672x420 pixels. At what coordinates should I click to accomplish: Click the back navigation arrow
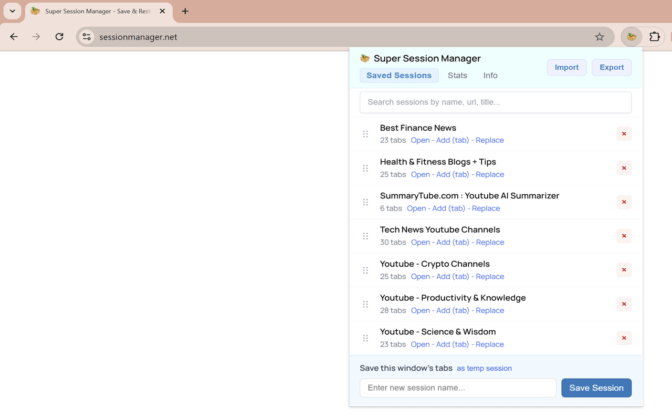pyautogui.click(x=14, y=37)
